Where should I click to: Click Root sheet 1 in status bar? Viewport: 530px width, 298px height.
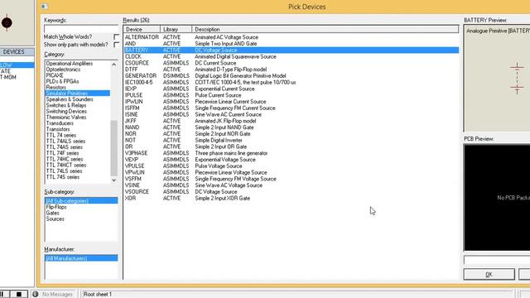click(98, 295)
